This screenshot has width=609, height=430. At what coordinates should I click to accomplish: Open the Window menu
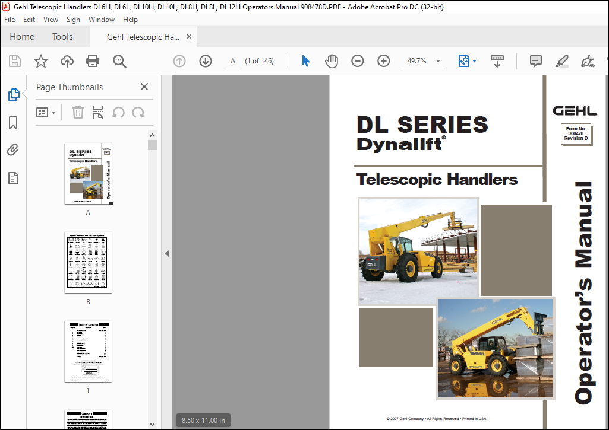tap(102, 20)
